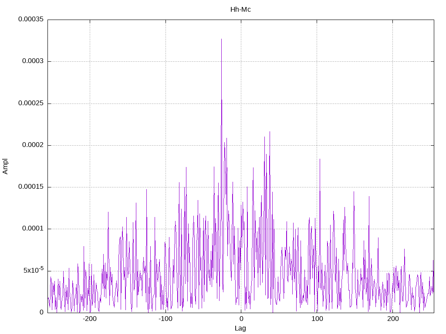Click y-axis tick label 0.00035
Screen dimensions: 446x334
pyautogui.click(x=31, y=19)
